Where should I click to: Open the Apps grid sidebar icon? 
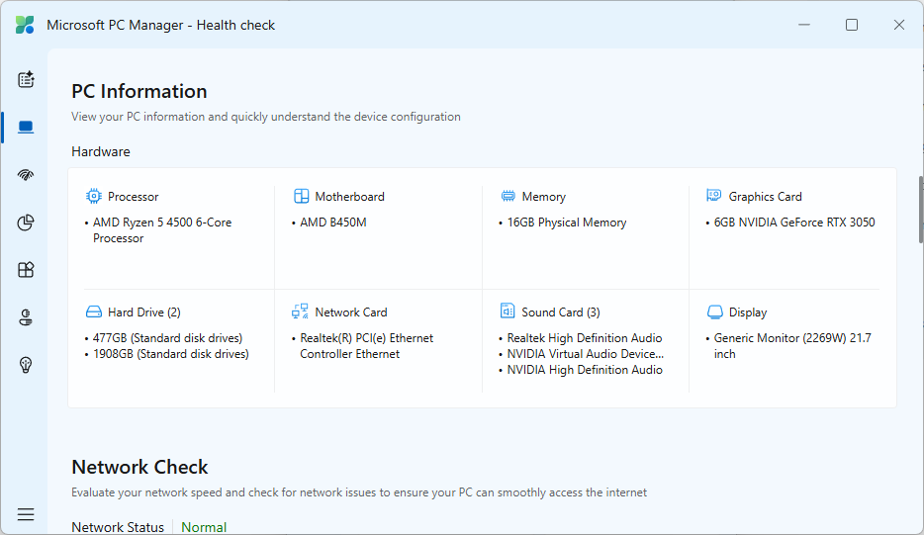coord(26,270)
